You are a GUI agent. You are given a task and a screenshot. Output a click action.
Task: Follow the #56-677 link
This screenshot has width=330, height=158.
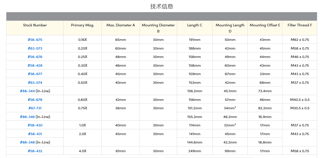coord(35,74)
